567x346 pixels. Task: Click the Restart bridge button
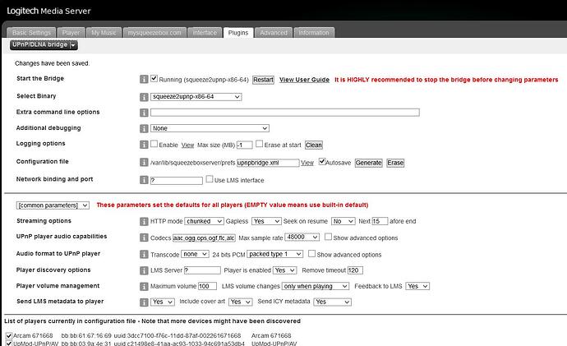tap(263, 80)
